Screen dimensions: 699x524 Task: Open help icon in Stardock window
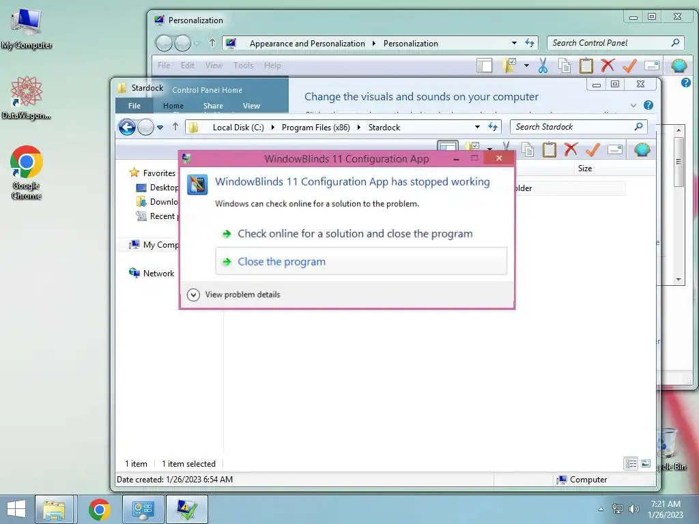pos(648,105)
